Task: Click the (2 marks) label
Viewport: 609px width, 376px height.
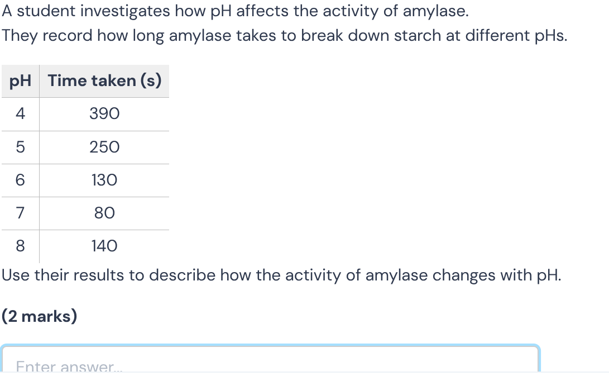Action: pyautogui.click(x=39, y=316)
